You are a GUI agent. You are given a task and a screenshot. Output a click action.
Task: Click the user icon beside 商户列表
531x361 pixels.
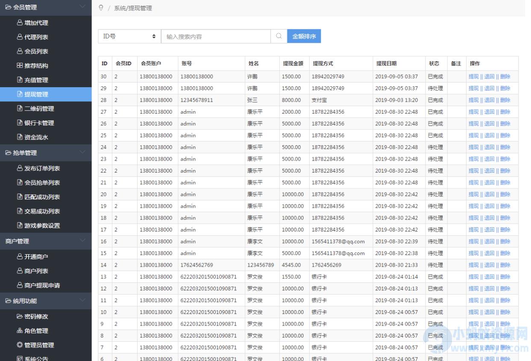(x=20, y=271)
